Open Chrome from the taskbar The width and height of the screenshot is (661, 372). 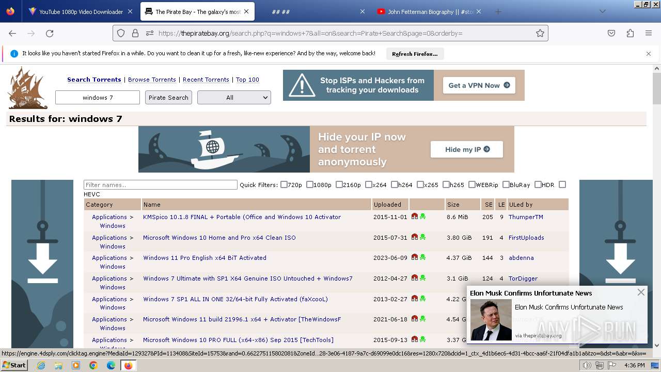click(x=93, y=365)
